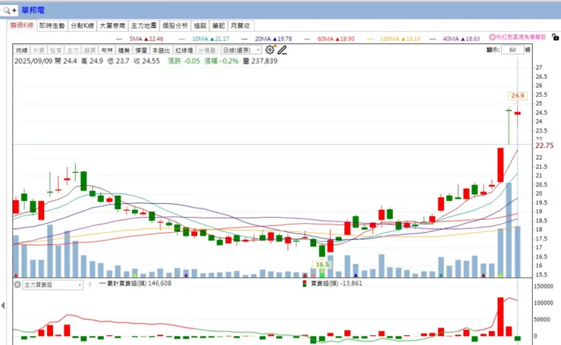Click the 收 24.55 close value
The width and height of the screenshot is (561, 345).
point(146,61)
